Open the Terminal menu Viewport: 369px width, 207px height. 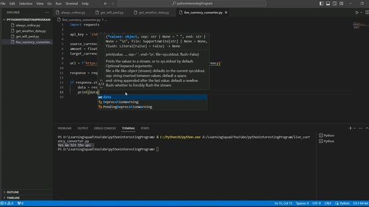coord(71,3)
